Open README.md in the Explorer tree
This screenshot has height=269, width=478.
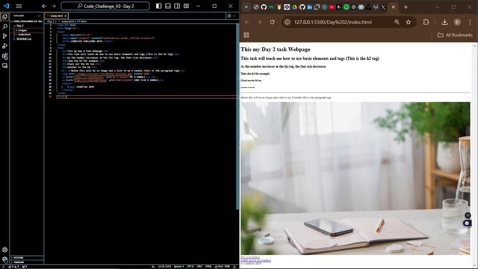(24, 39)
